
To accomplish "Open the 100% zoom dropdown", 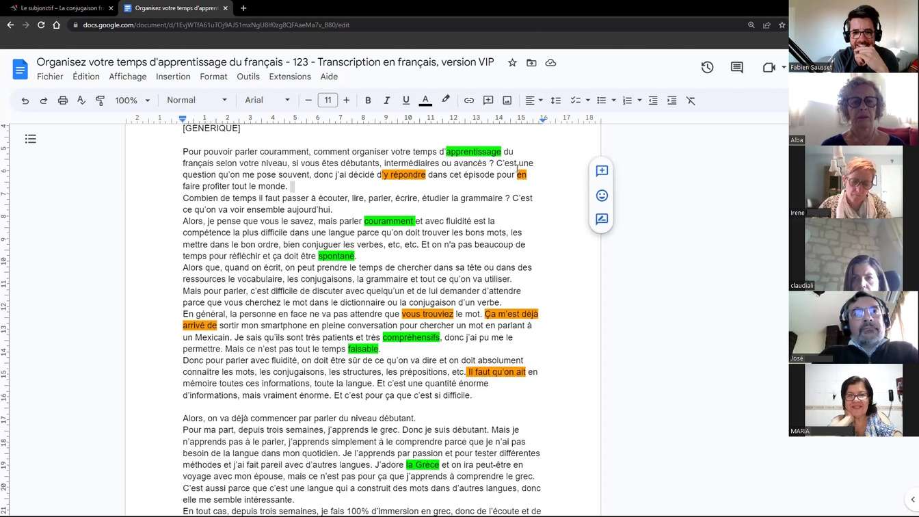I will click(x=132, y=101).
